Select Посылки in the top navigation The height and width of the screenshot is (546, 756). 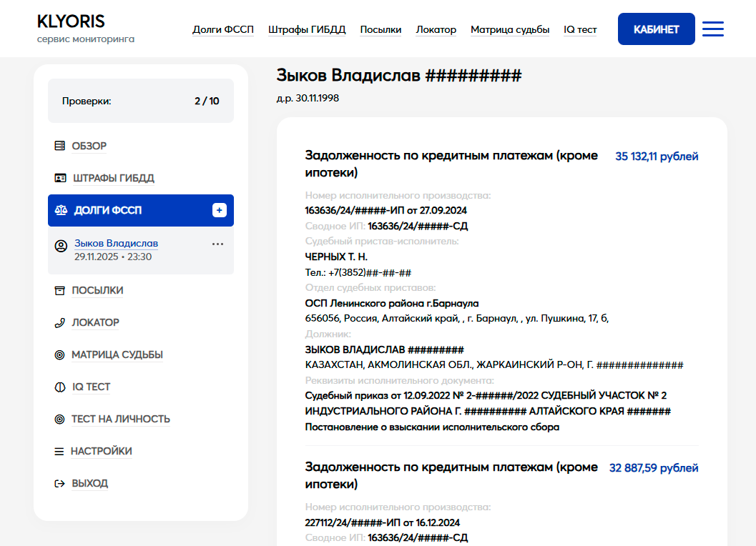click(x=381, y=29)
